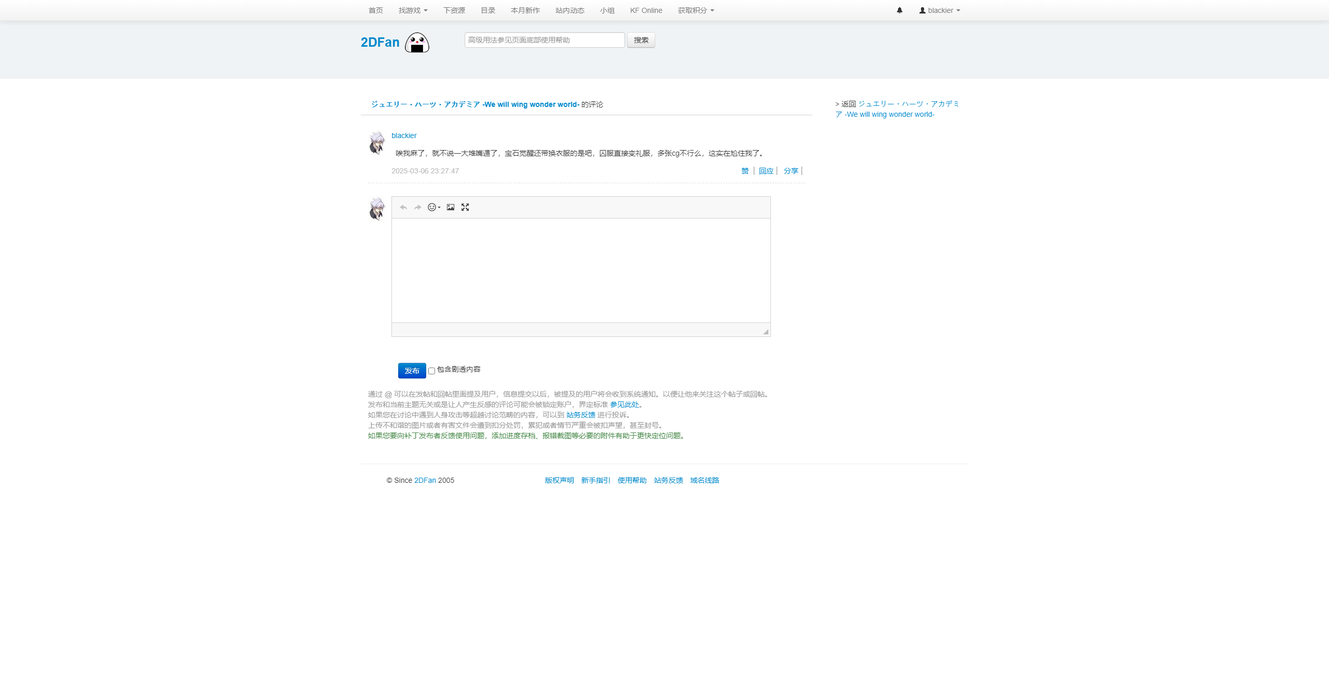This screenshot has width=1329, height=677.
Task: Open the blackier user account dropdown
Action: point(940,10)
